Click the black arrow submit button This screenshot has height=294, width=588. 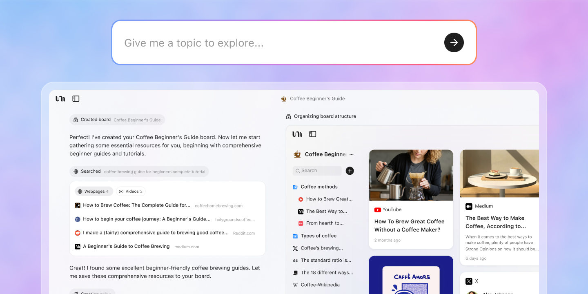pyautogui.click(x=454, y=42)
